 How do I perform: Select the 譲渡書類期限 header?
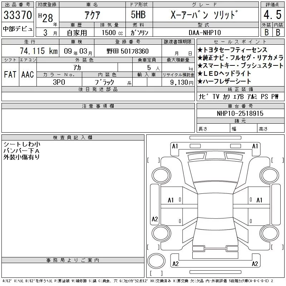[x=178, y=42]
